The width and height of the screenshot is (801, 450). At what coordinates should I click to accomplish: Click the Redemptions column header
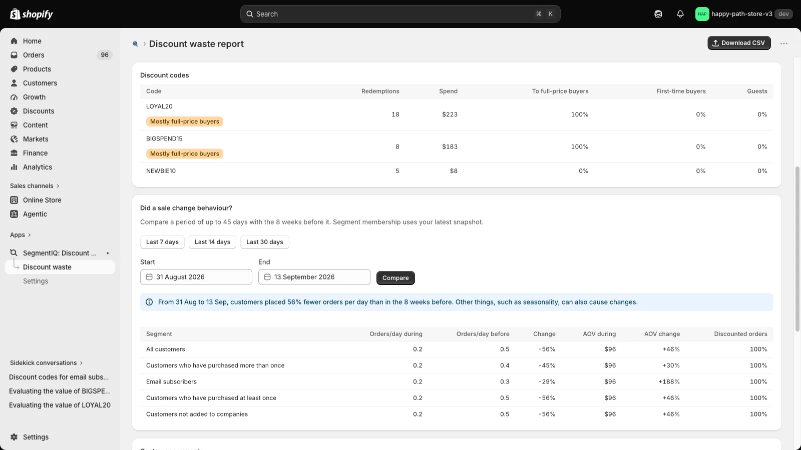[380, 91]
